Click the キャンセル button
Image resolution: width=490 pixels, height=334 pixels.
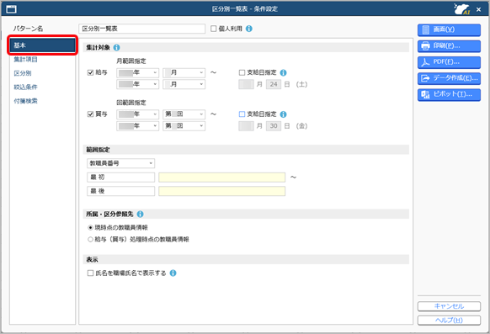449,306
